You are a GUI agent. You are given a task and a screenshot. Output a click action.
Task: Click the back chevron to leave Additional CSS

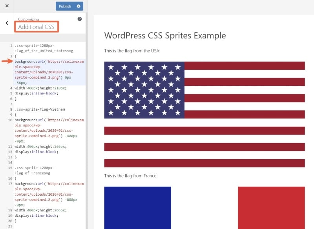[7, 23]
